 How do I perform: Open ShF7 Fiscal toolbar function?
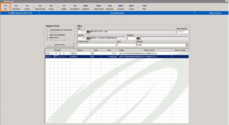pos(131,7)
